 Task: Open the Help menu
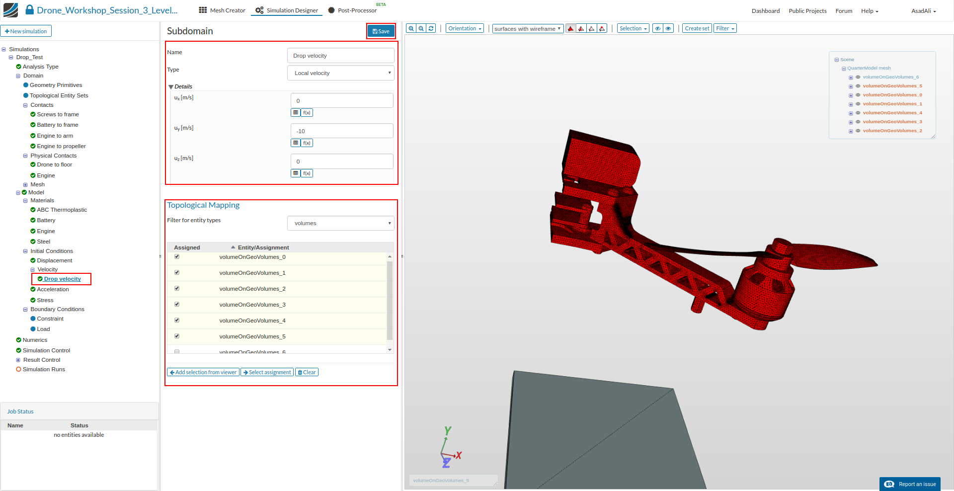[870, 11]
